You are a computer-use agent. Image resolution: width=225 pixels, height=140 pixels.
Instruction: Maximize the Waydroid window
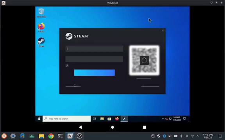tap(216, 3)
